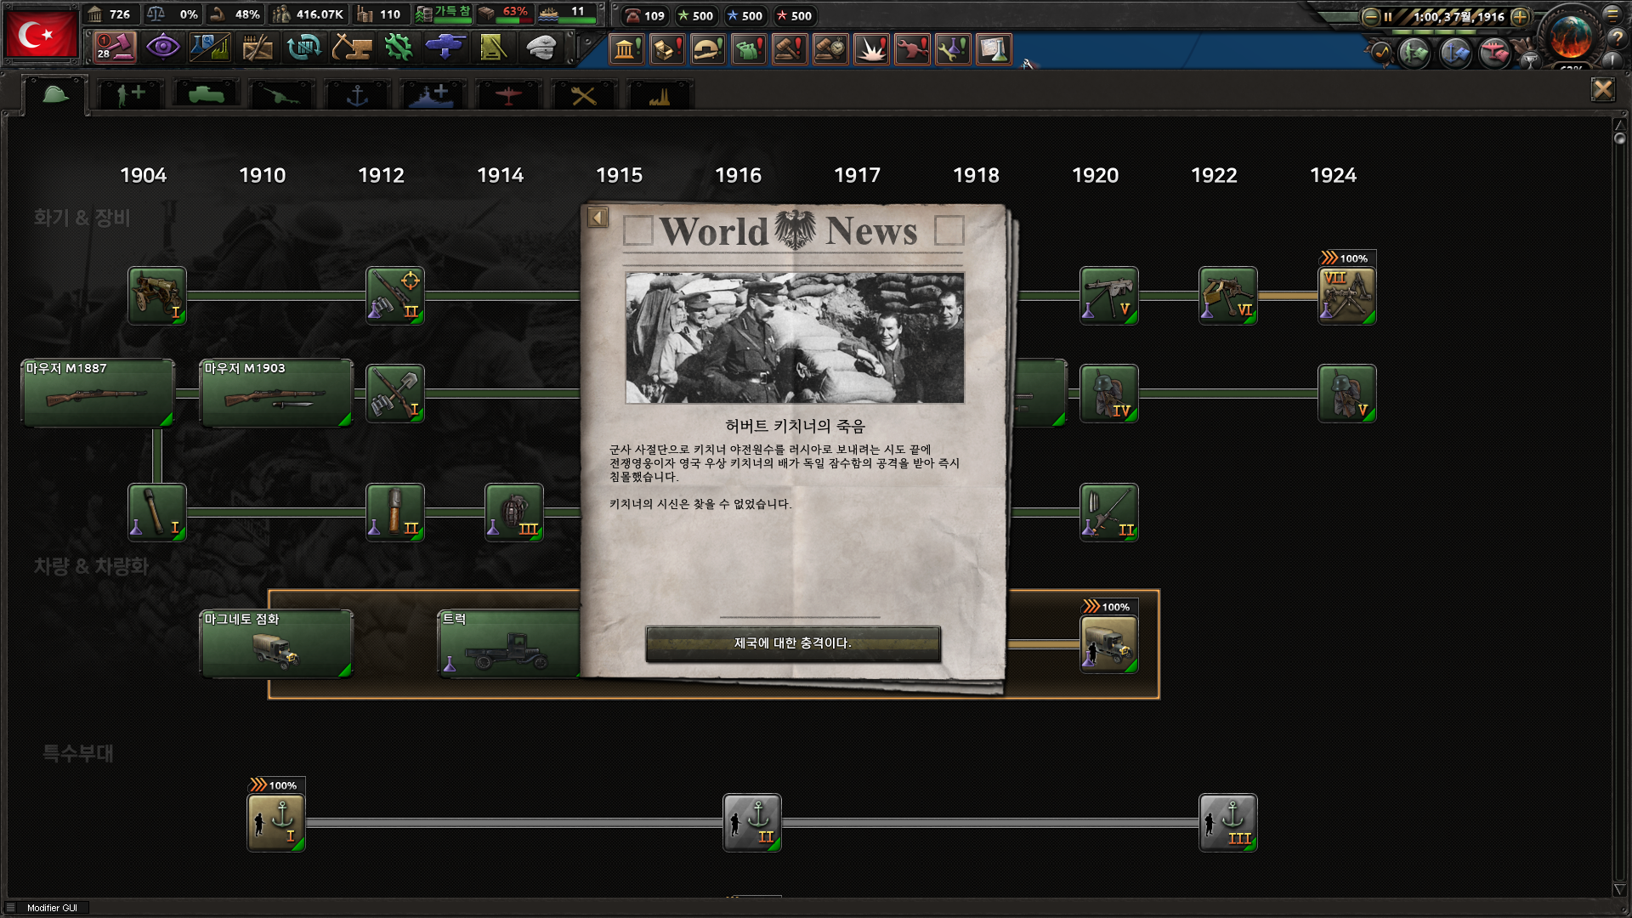Select the machine gun V technology
The image size is (1632, 918).
tap(1109, 295)
